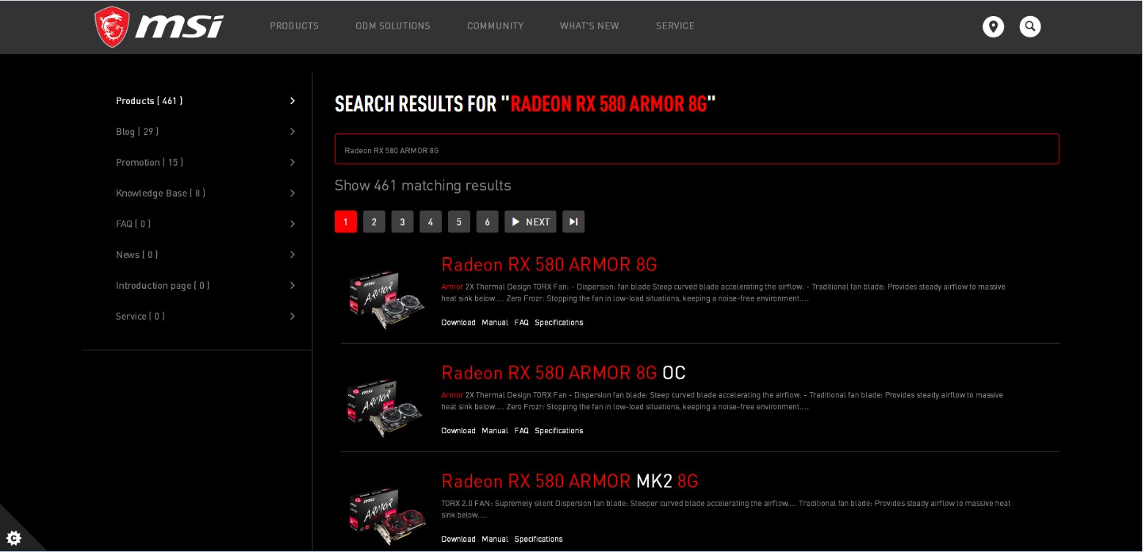Screen dimensions: 1143x552
Task: Expand the Products (461) category arrow
Action: click(x=293, y=100)
